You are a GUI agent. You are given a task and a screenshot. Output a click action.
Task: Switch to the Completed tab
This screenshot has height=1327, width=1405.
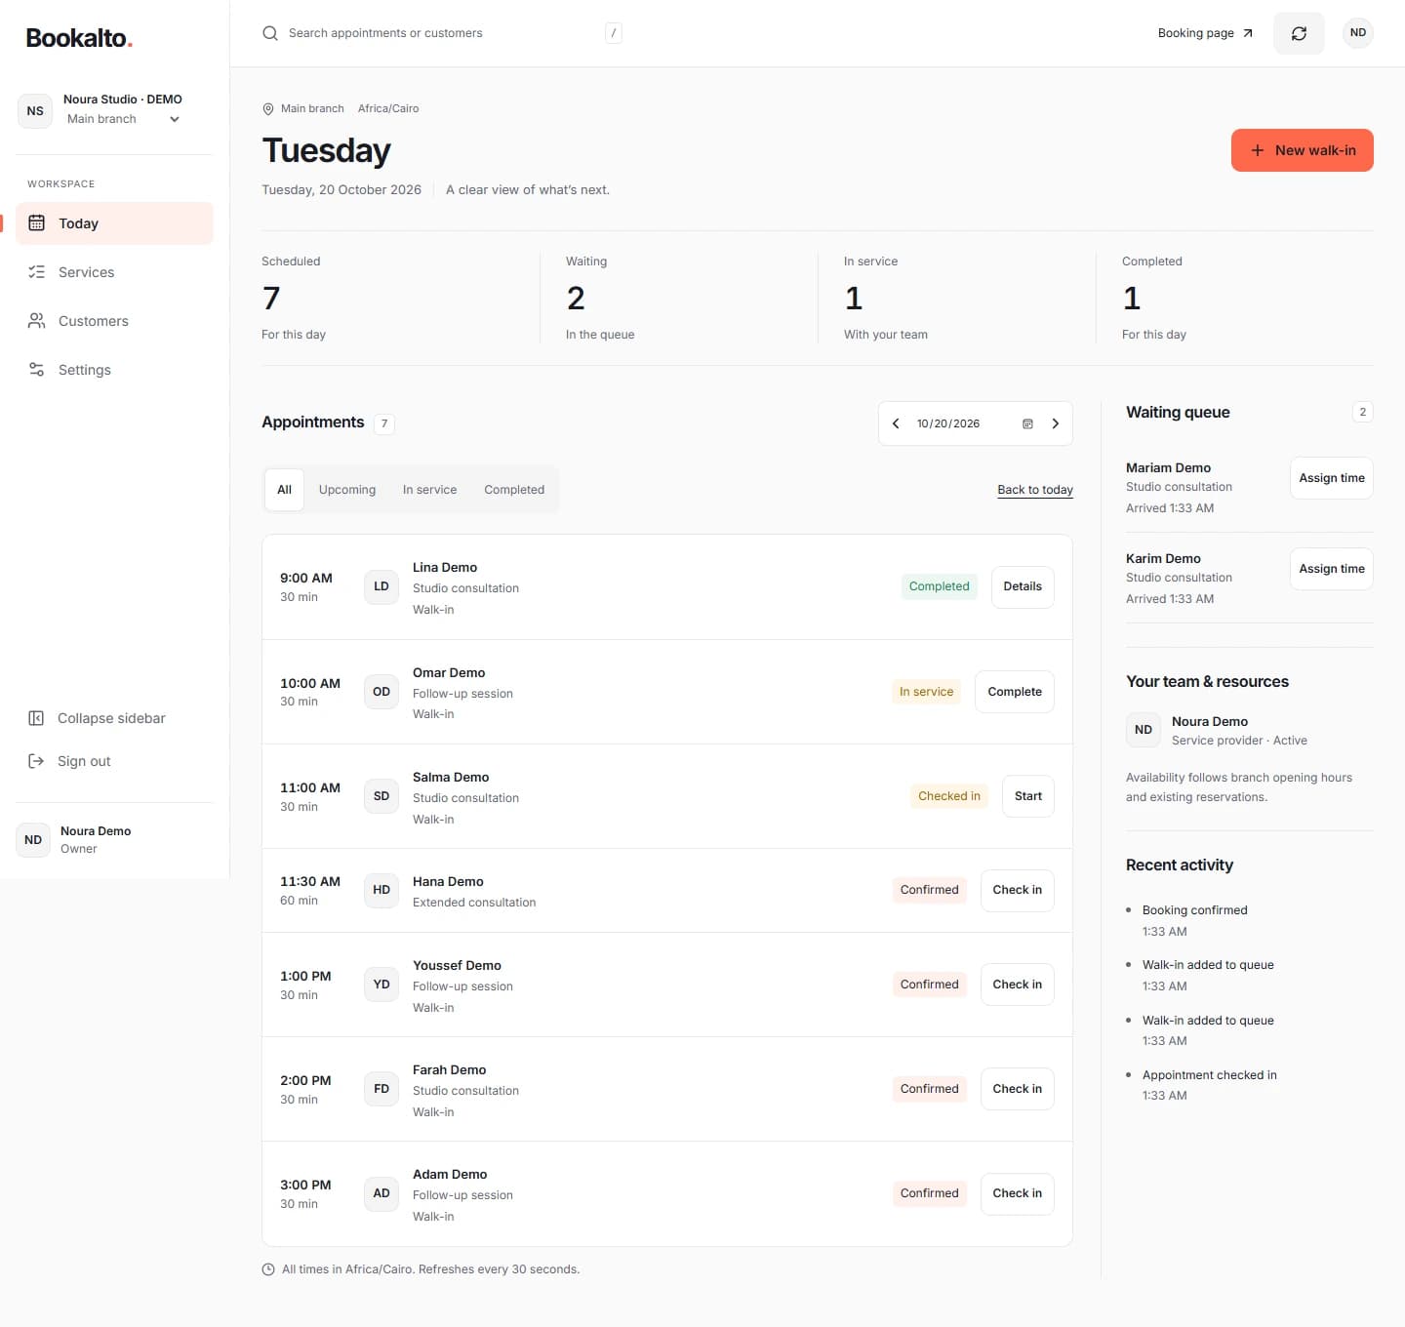tap(514, 490)
